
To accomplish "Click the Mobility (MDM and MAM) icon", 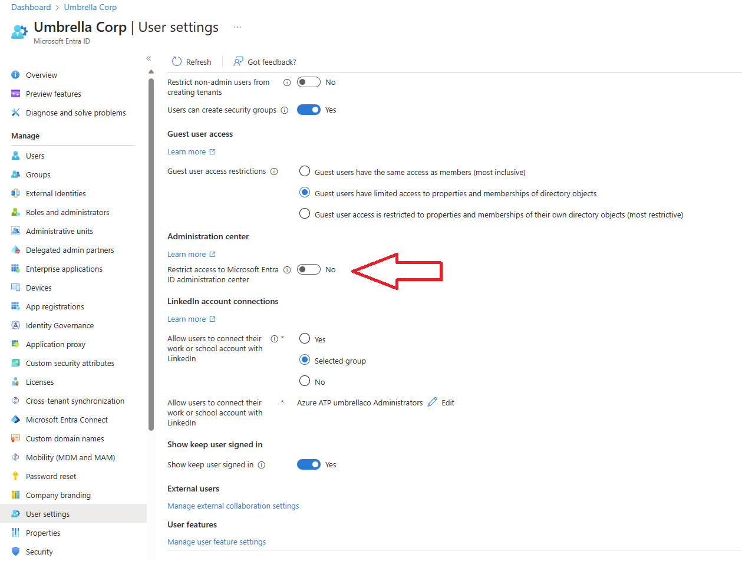I will pos(16,457).
